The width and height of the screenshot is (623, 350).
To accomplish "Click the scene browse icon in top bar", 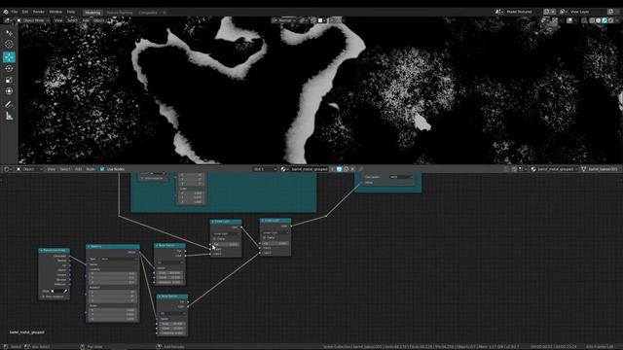I will tap(498, 12).
